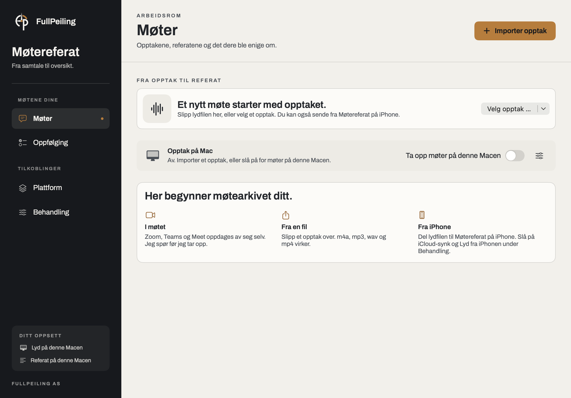Click the Opptakene, referatene subtitle text
This screenshot has width=571, height=398.
point(206,45)
